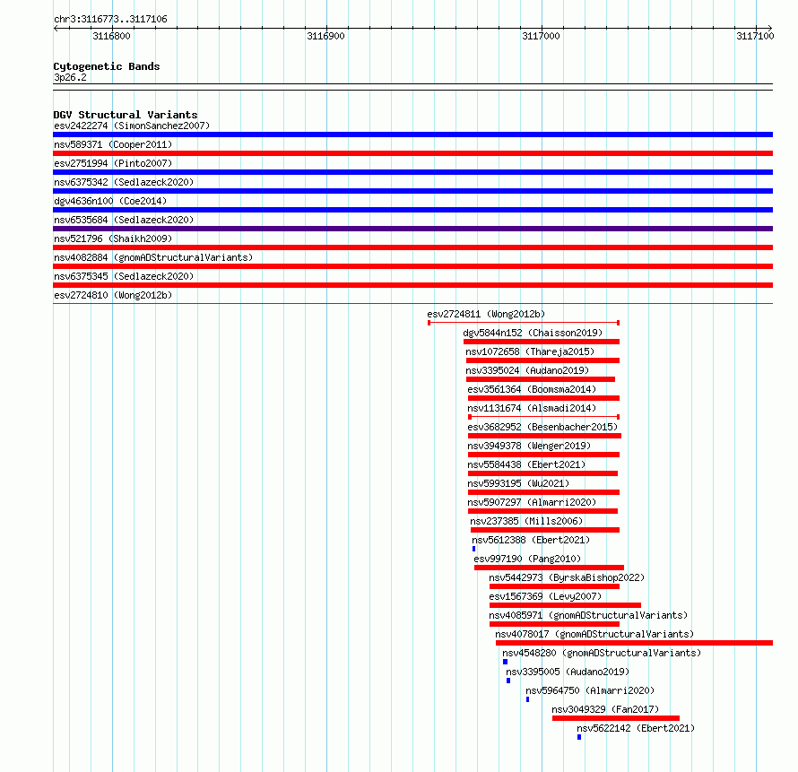Click the nsv3395024 (Audano2019) label
The height and width of the screenshot is (772, 798).
click(x=527, y=370)
